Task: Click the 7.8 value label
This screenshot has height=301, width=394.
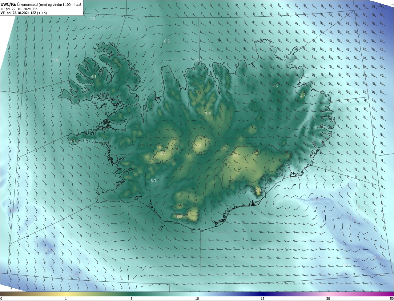Action: (x=92, y=19)
